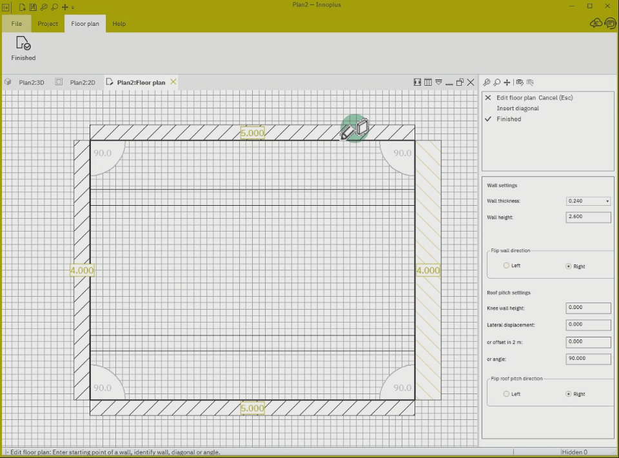Open the Wall thickness dropdown
Image resolution: width=619 pixels, height=458 pixels.
click(x=588, y=201)
